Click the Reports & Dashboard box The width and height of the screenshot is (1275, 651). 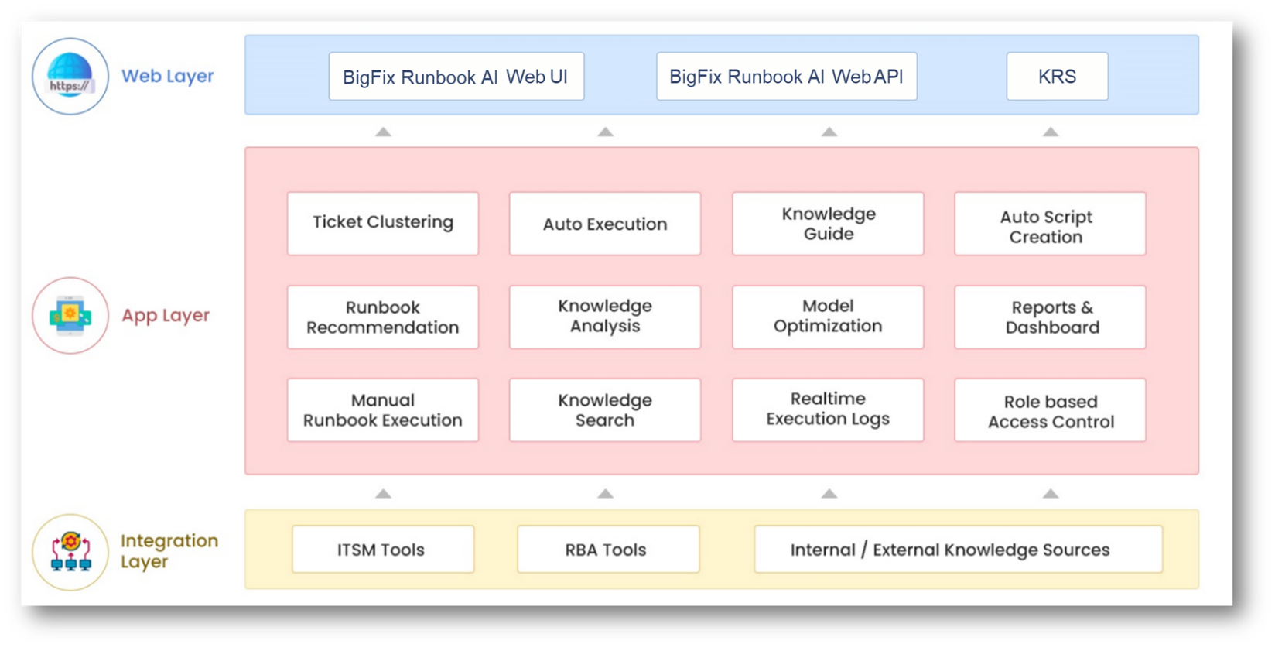pyautogui.click(x=1050, y=317)
